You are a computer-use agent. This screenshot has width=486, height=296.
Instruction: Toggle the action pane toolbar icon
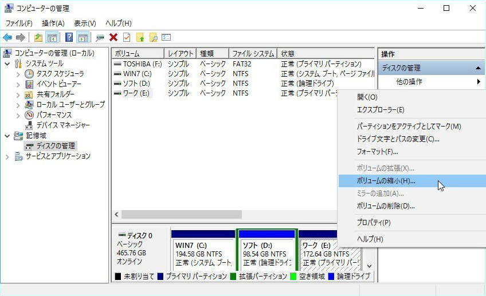(83, 38)
